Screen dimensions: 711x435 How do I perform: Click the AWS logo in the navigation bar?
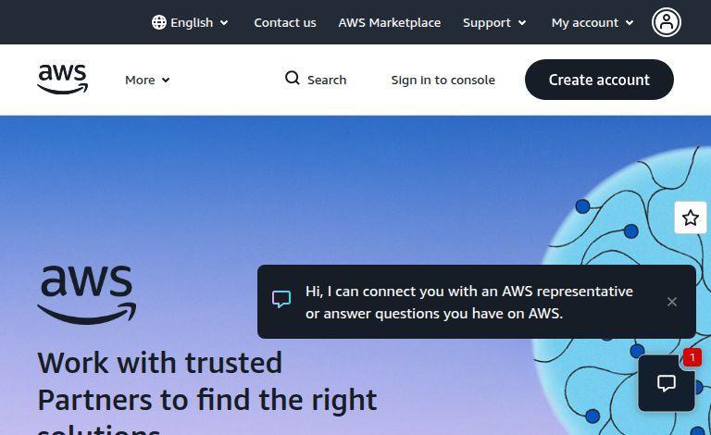click(63, 80)
